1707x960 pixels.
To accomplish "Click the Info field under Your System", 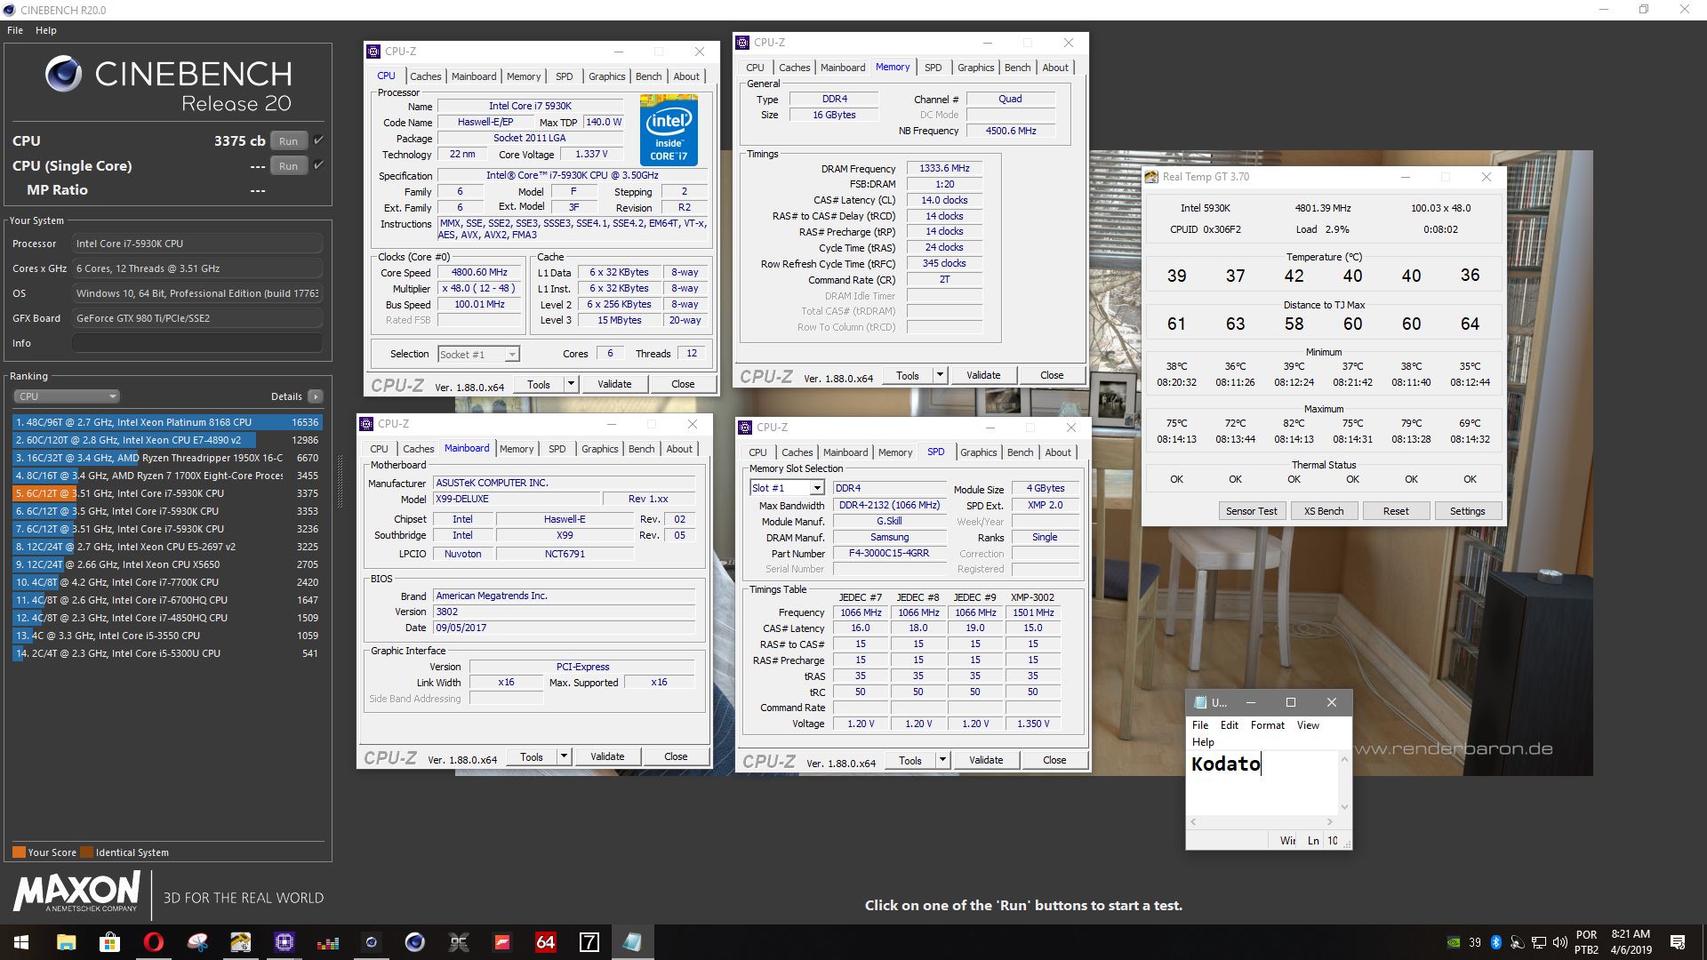I will [197, 343].
